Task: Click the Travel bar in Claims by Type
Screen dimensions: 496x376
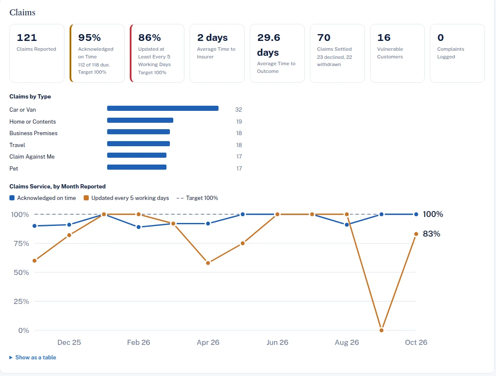Action: coord(139,144)
